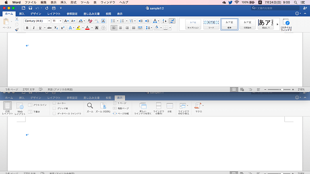Align text right
This screenshot has width=310, height=174.
click(127, 28)
